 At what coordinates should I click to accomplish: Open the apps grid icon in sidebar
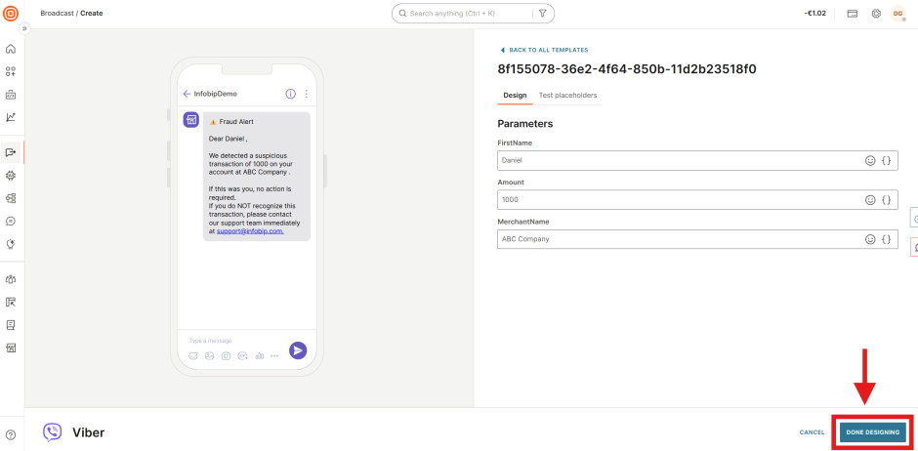pos(11,71)
